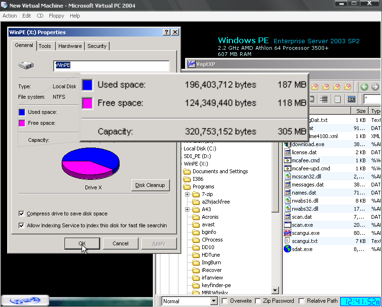Open the C:\ command prompt toolbar icon
Viewport: 382px width, 307px height.
(351, 99)
